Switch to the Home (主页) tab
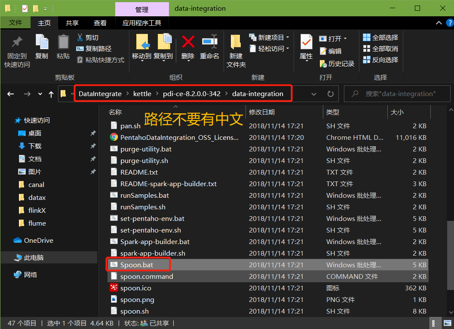Image resolution: width=454 pixels, height=329 pixels. tap(44, 23)
